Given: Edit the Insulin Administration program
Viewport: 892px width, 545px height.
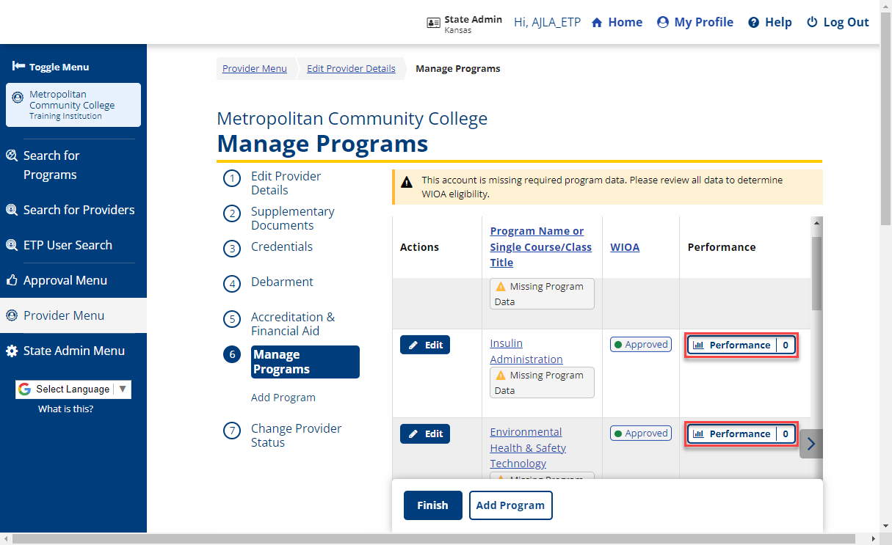Looking at the screenshot, I should (x=425, y=345).
